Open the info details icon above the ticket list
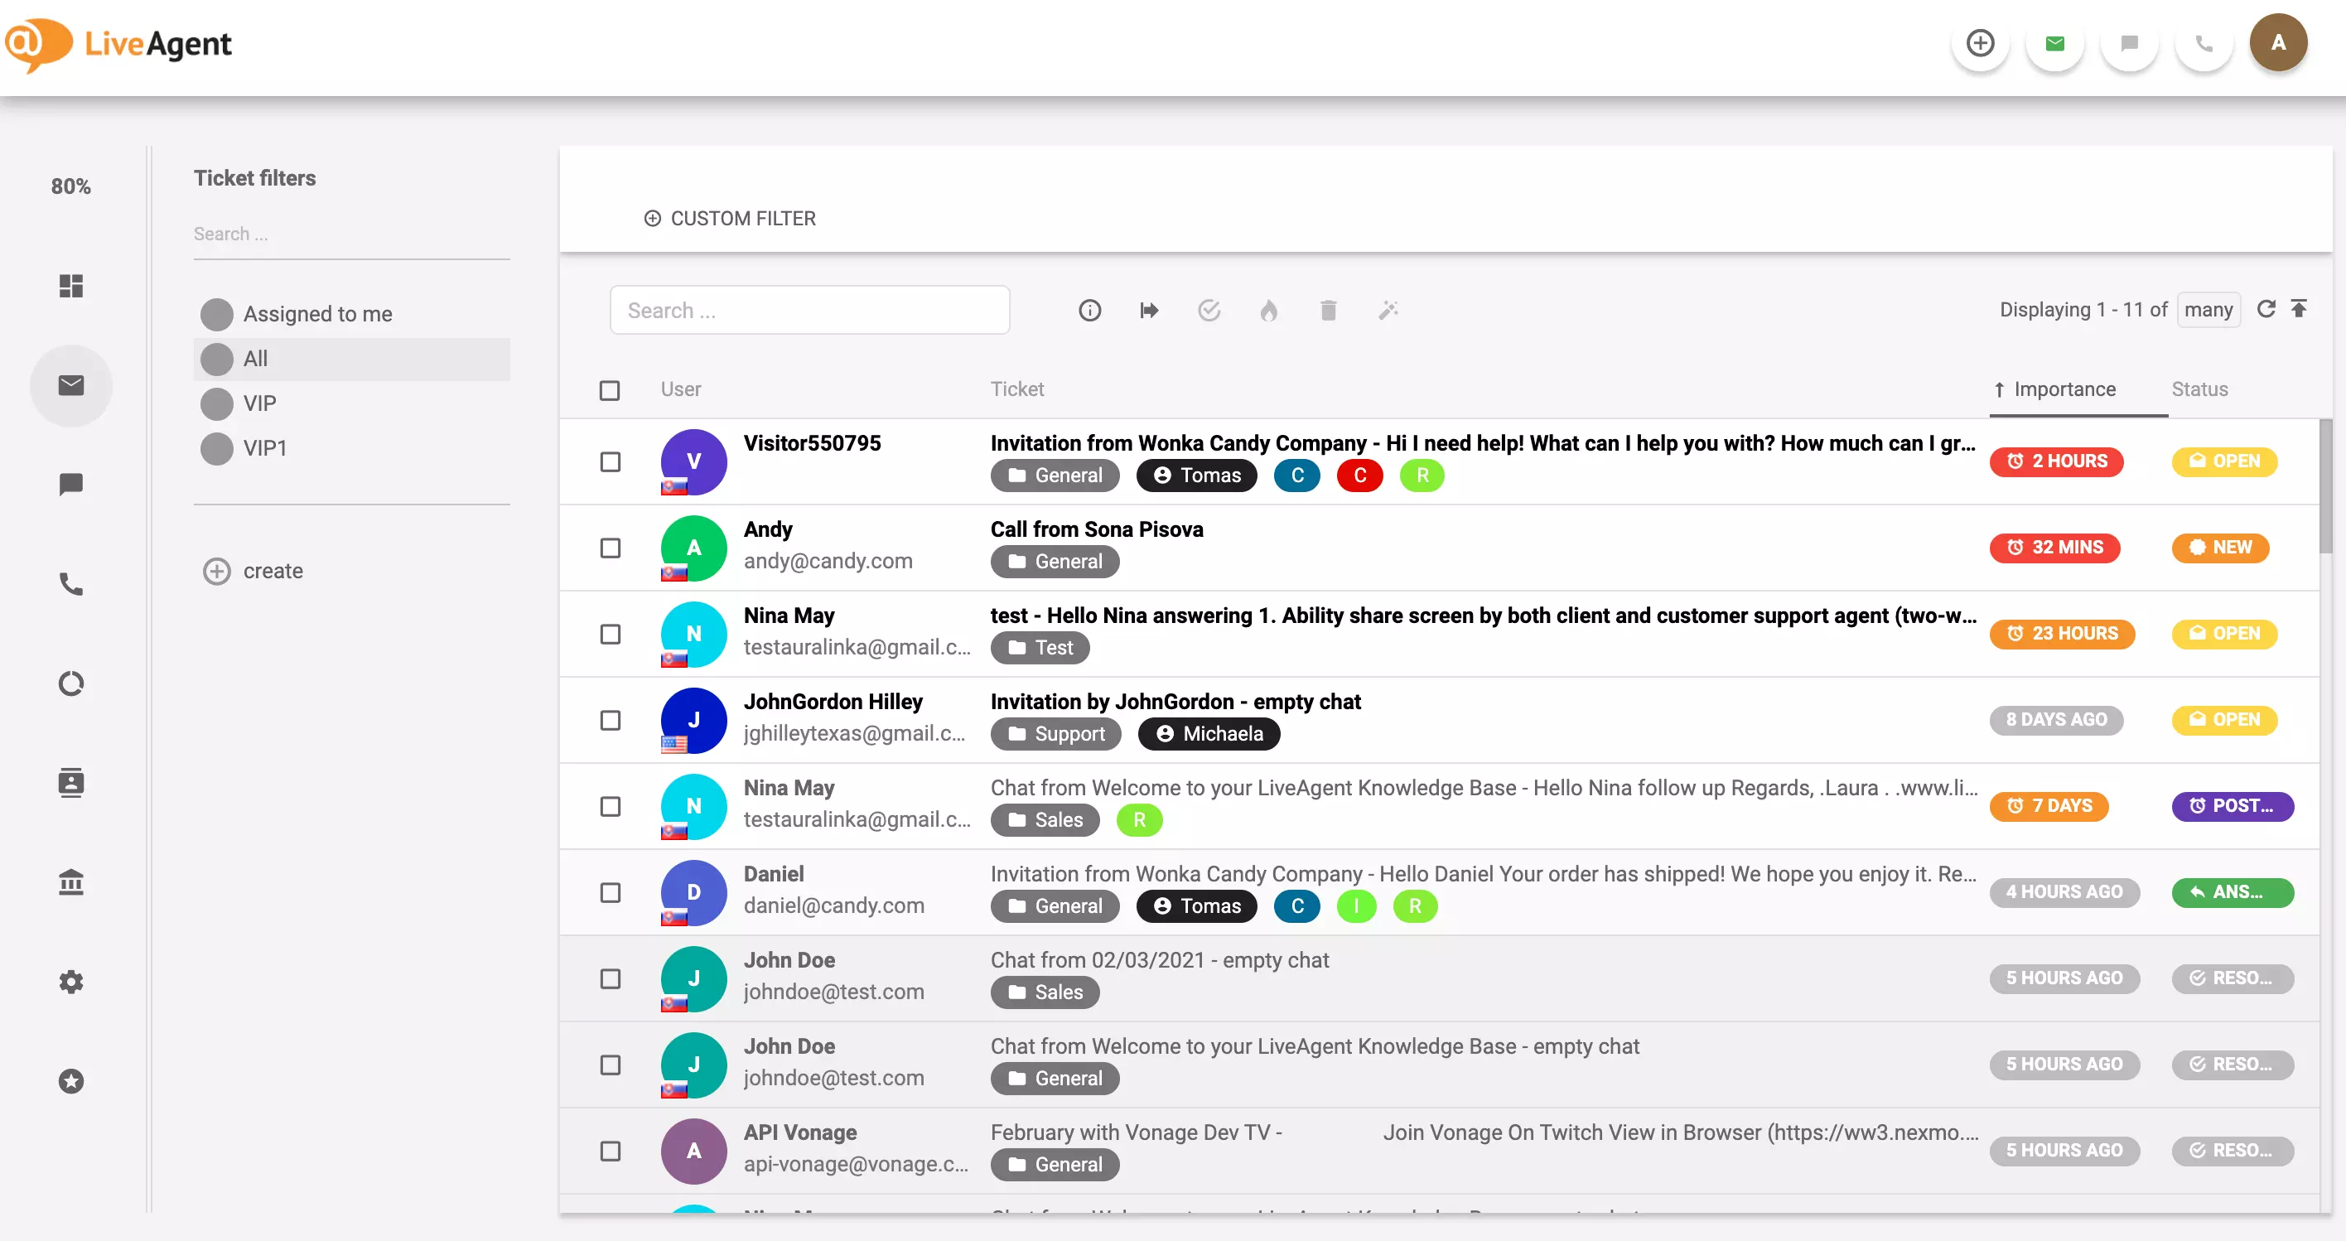 [1090, 310]
